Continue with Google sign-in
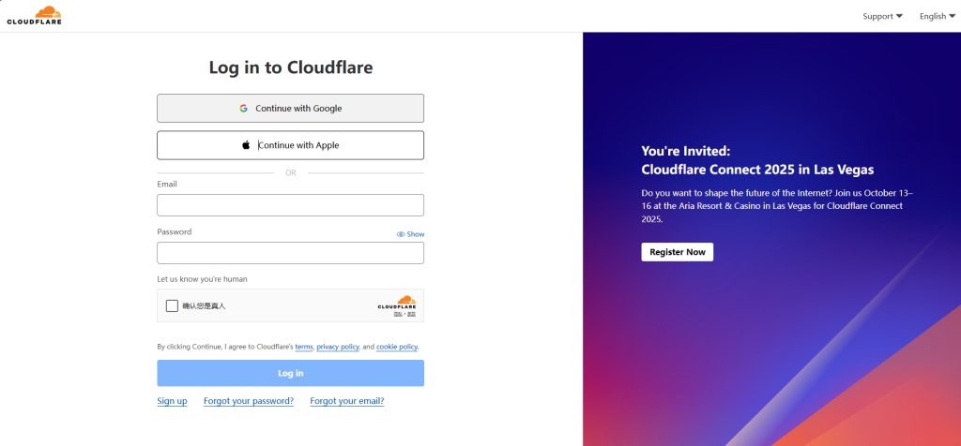 [291, 109]
